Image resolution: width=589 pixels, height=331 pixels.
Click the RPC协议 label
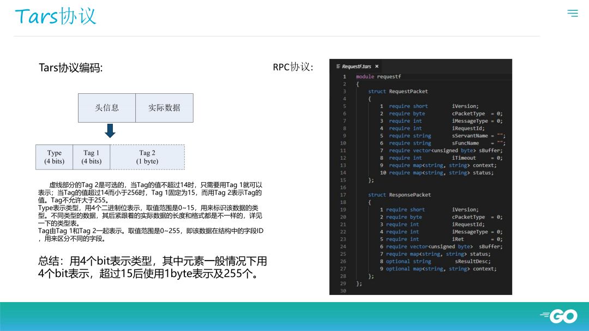[293, 67]
